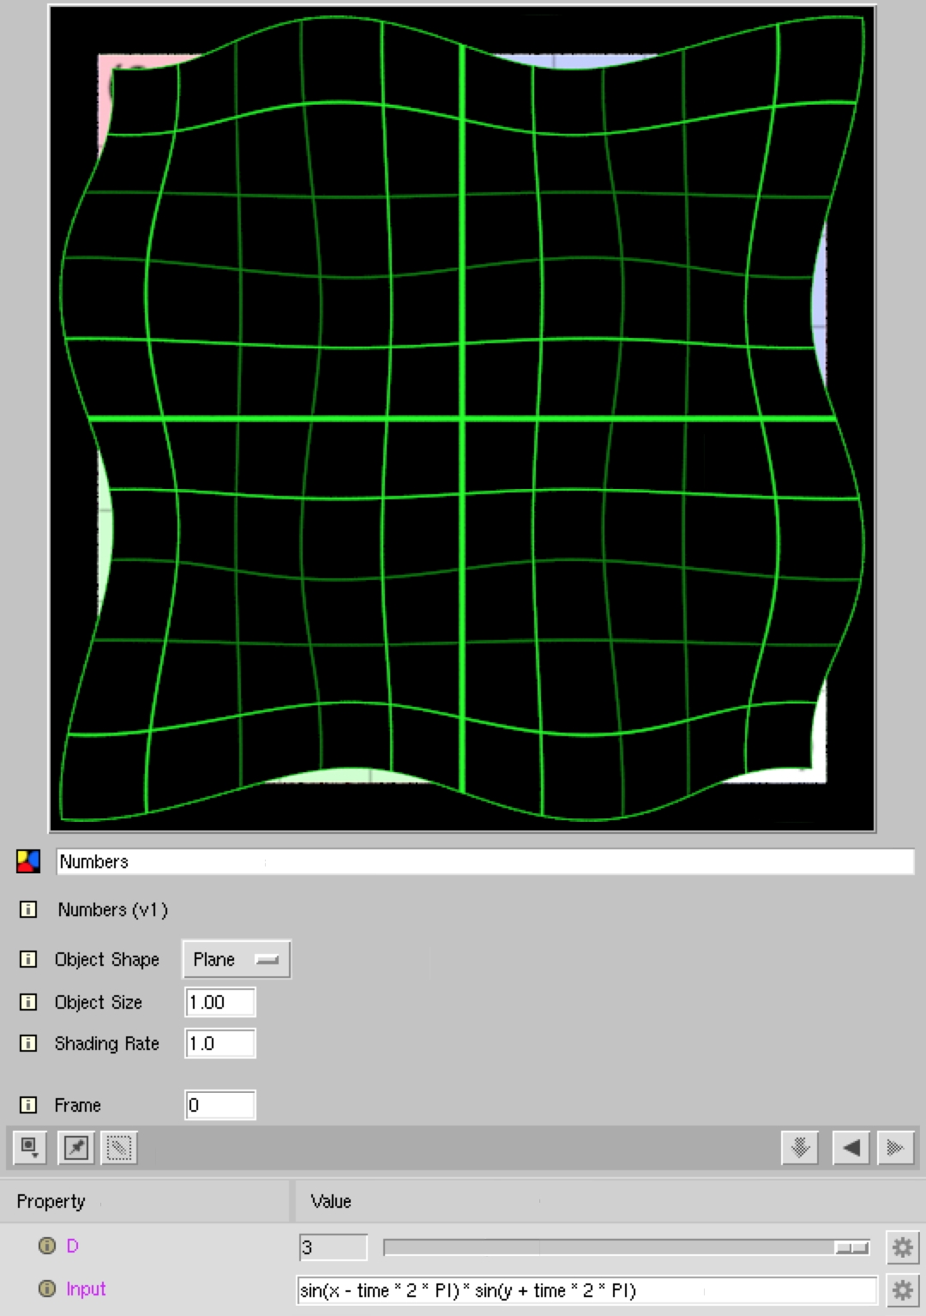Click the info icon next to Numbers (v1)
The image size is (926, 1316).
point(28,909)
